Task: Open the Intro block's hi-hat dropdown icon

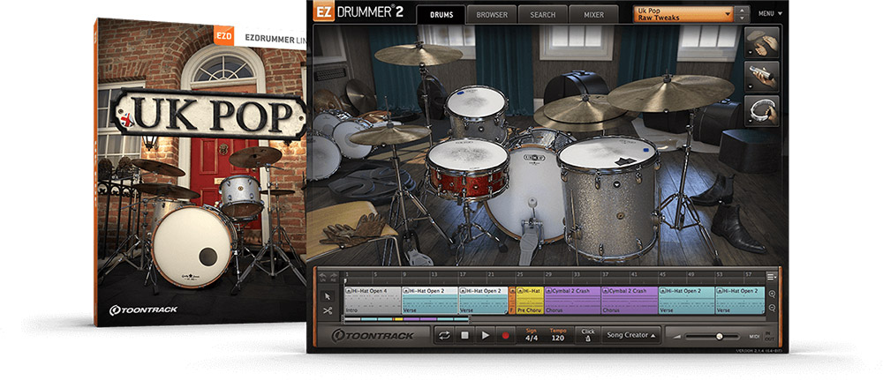Action: (x=349, y=291)
